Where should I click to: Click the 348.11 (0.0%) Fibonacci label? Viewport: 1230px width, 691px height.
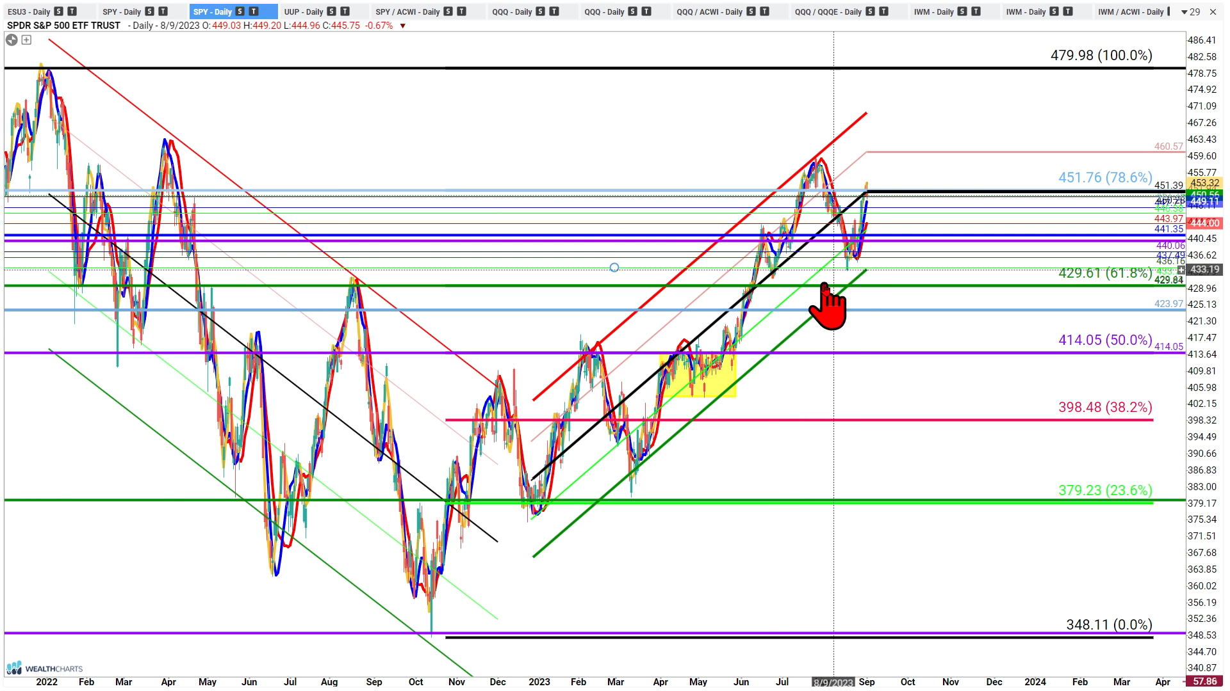click(1109, 625)
